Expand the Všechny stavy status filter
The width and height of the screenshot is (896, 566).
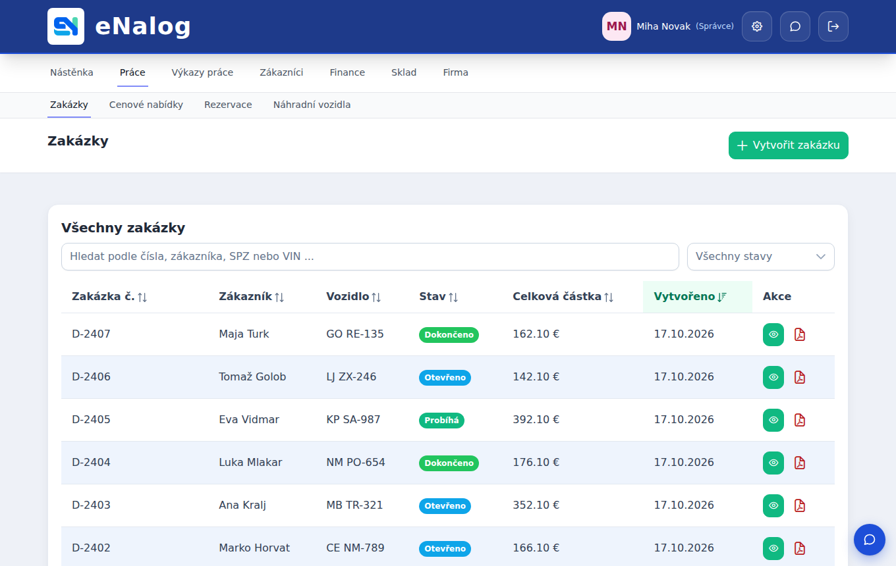(761, 257)
